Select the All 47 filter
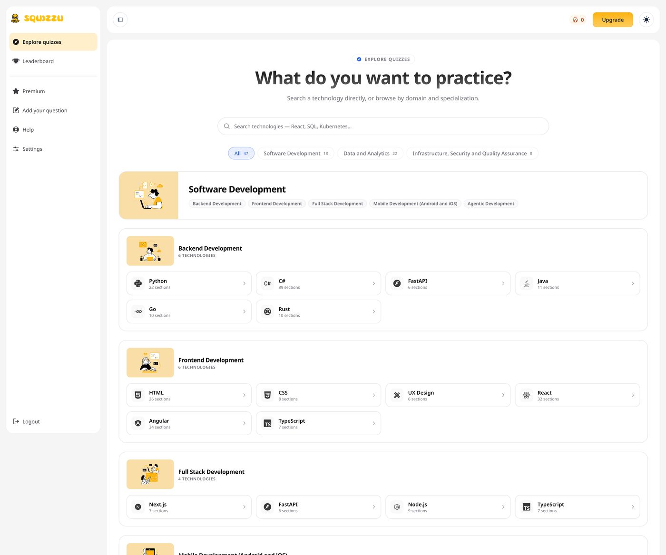Image resolution: width=666 pixels, height=555 pixels. [x=241, y=153]
